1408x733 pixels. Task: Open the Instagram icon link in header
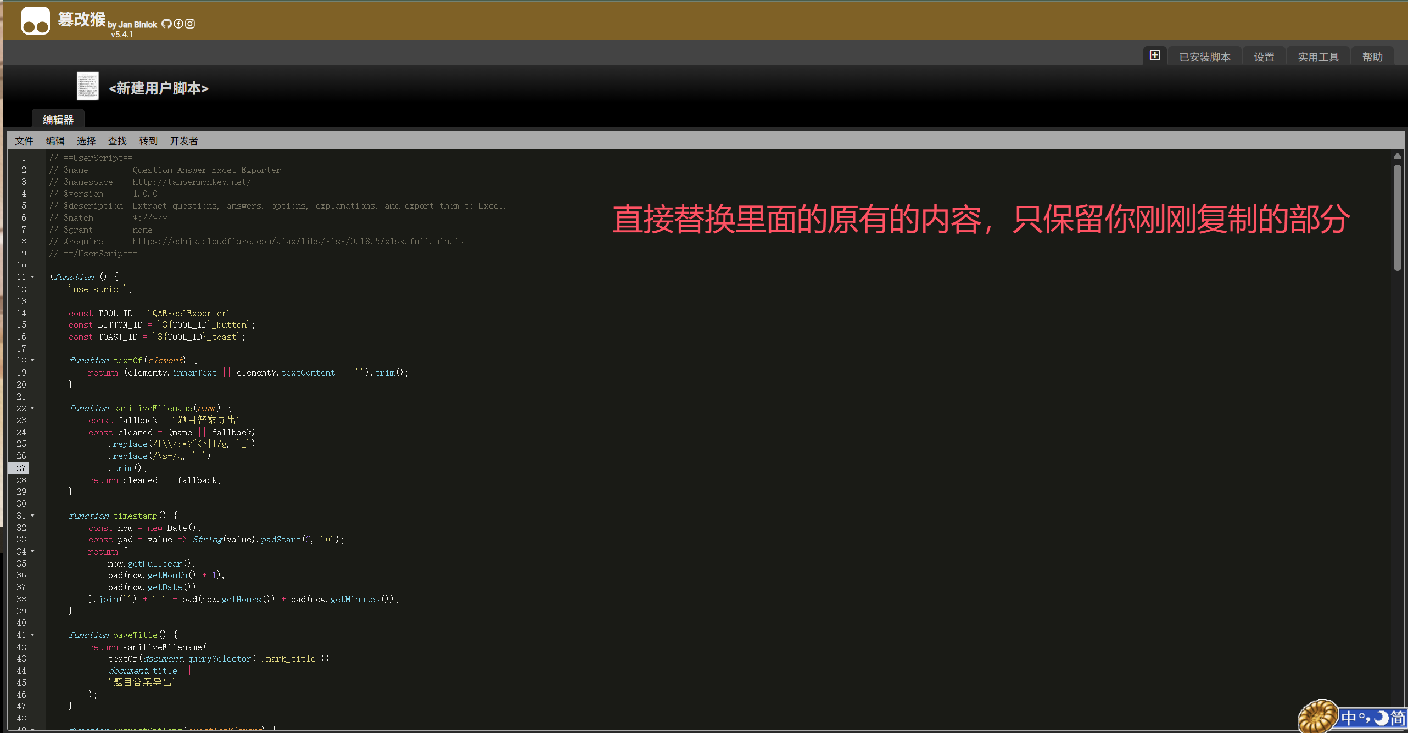(x=190, y=24)
